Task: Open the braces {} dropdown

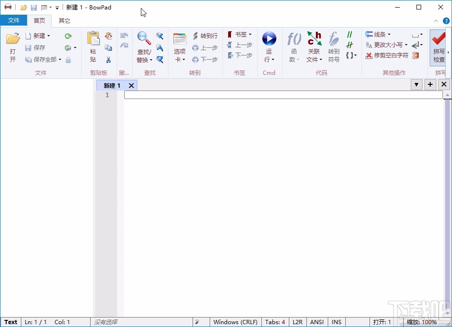Action: pyautogui.click(x=351, y=55)
